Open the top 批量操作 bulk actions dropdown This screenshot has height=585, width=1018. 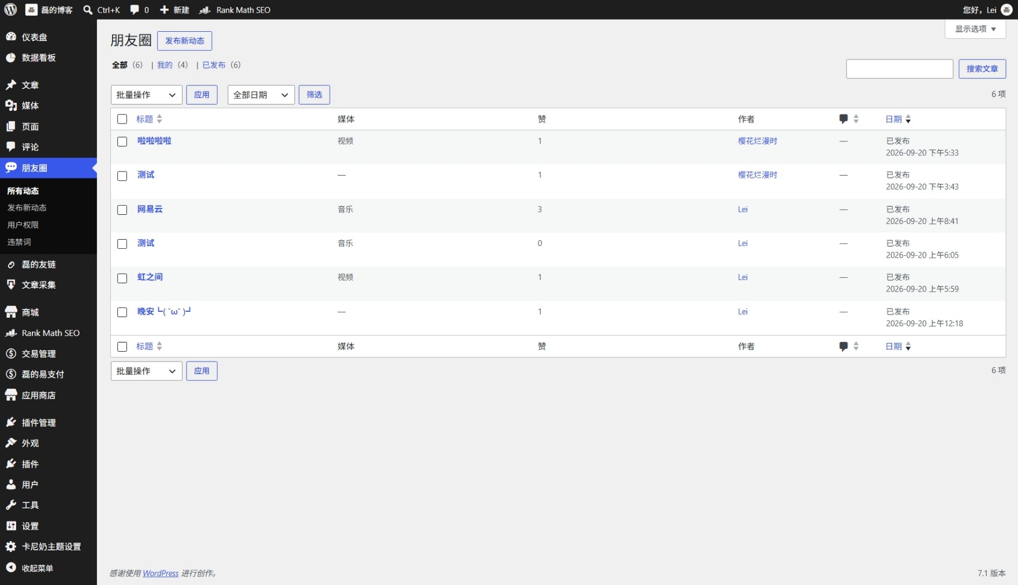pos(147,95)
